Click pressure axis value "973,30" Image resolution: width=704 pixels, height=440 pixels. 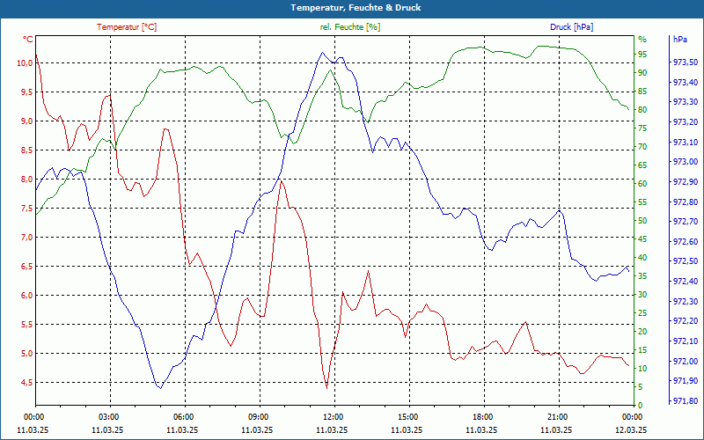[686, 102]
